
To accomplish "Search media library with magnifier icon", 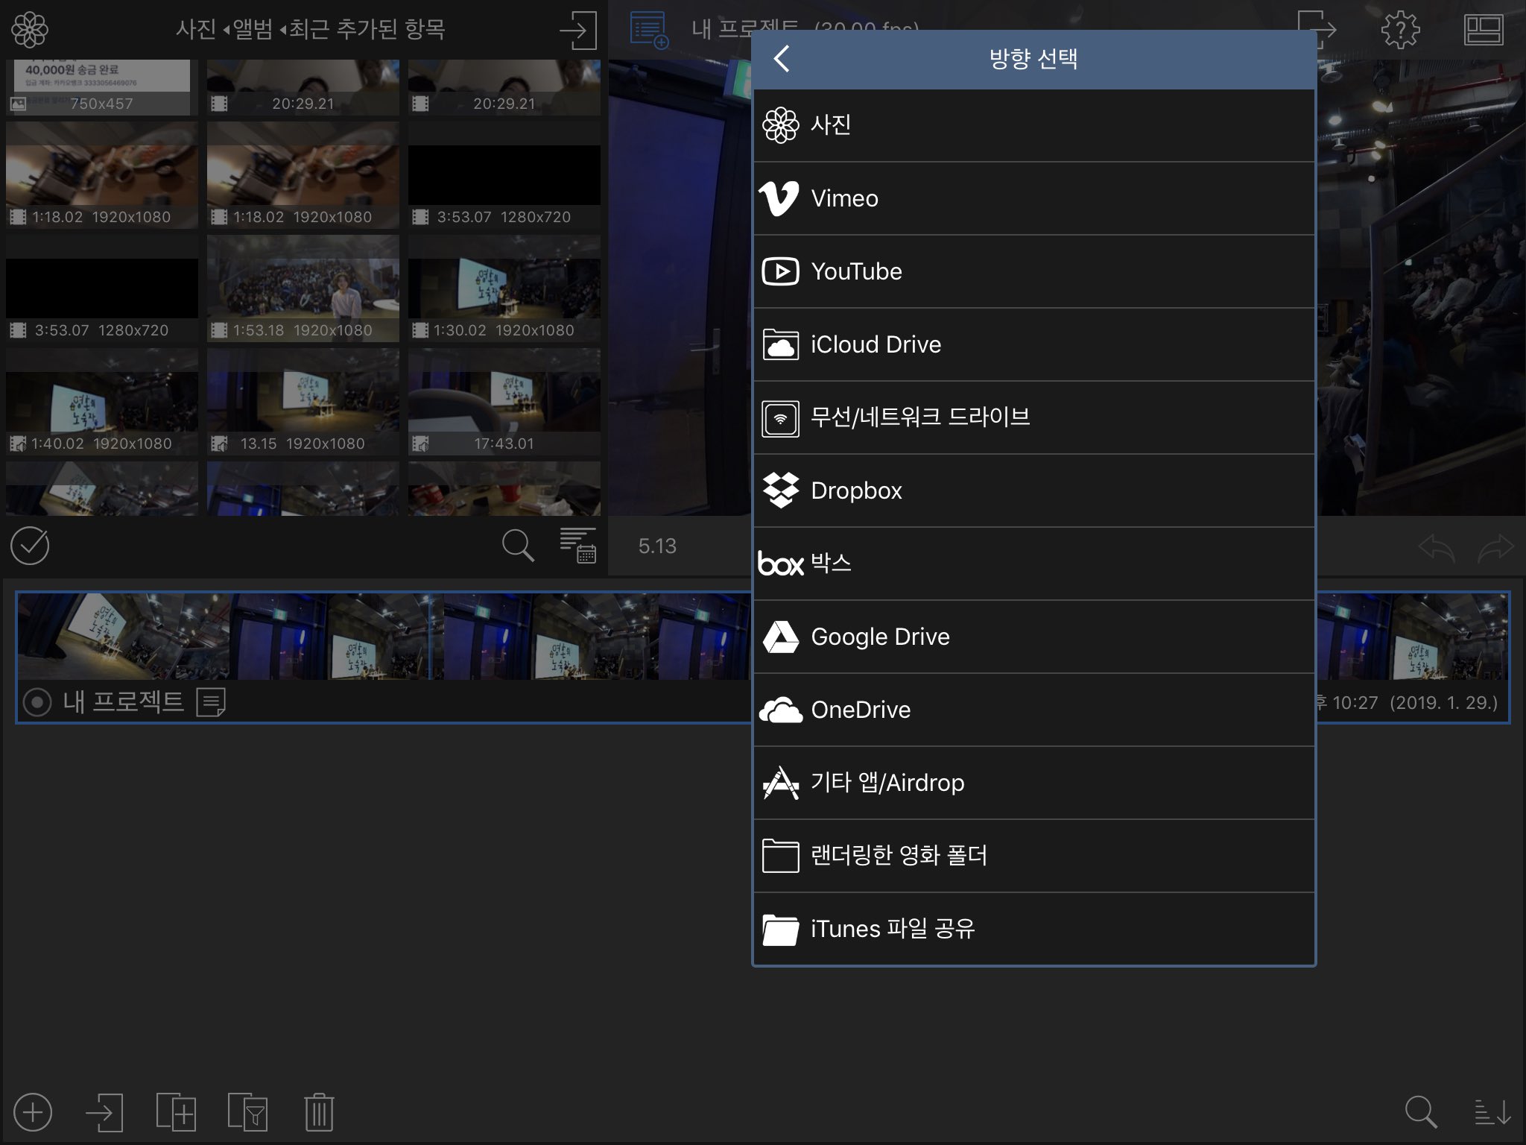I will [518, 546].
